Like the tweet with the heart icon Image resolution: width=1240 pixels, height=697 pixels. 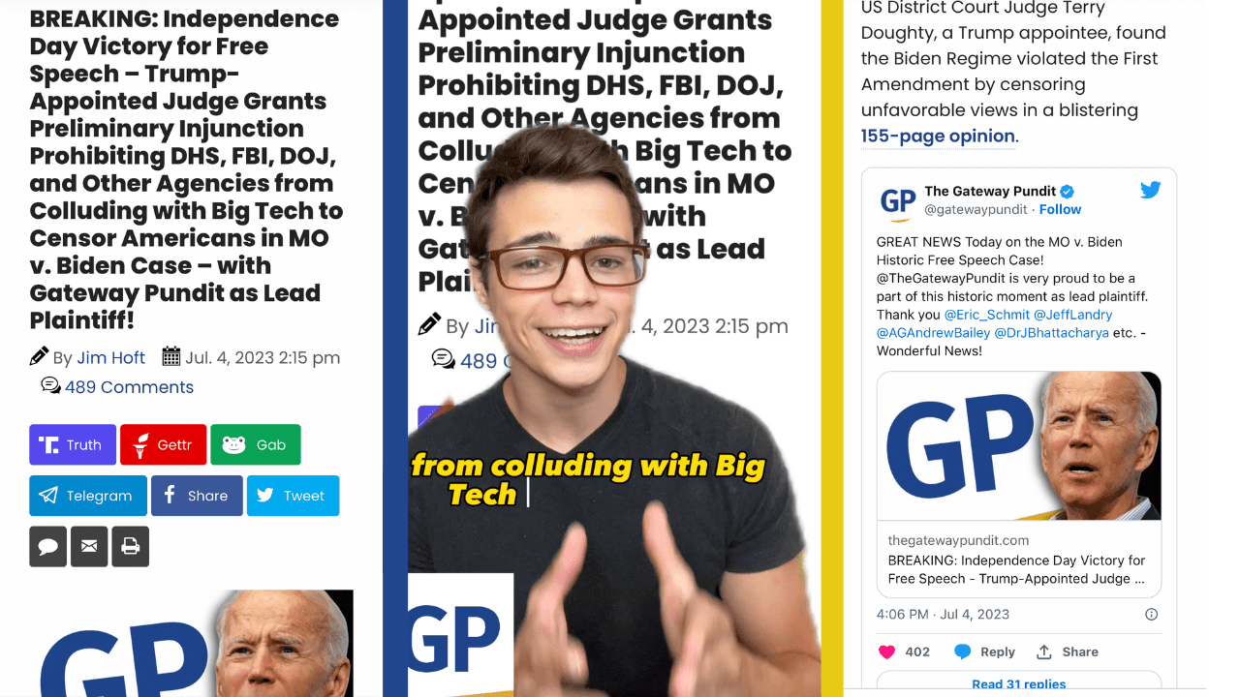coord(886,652)
